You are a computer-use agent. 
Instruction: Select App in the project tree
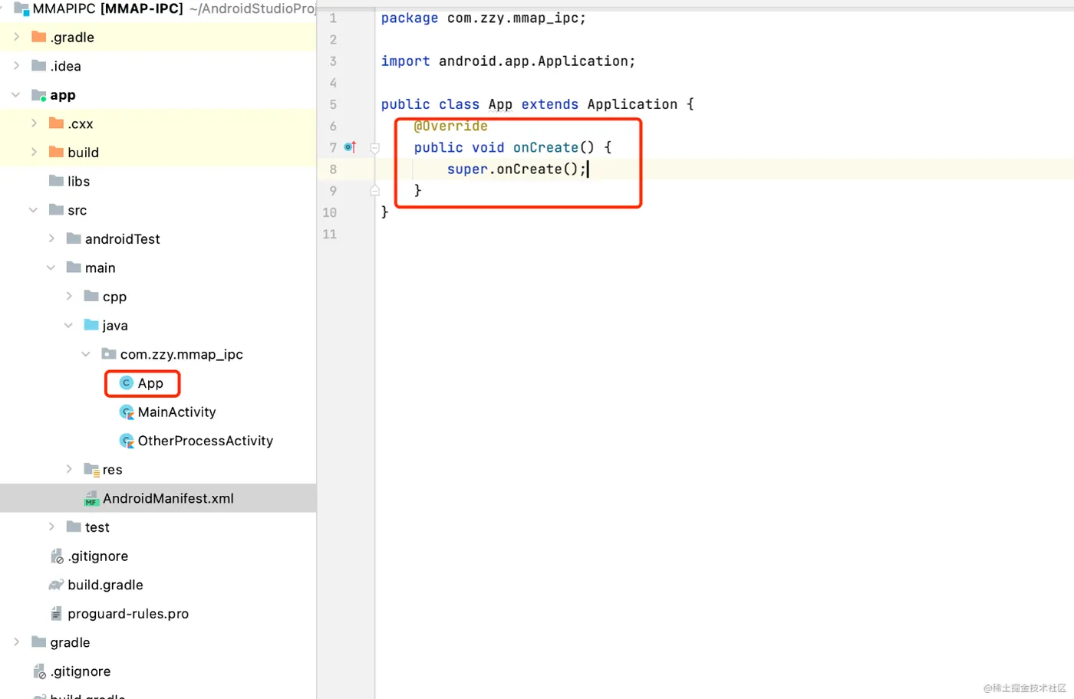pos(150,383)
